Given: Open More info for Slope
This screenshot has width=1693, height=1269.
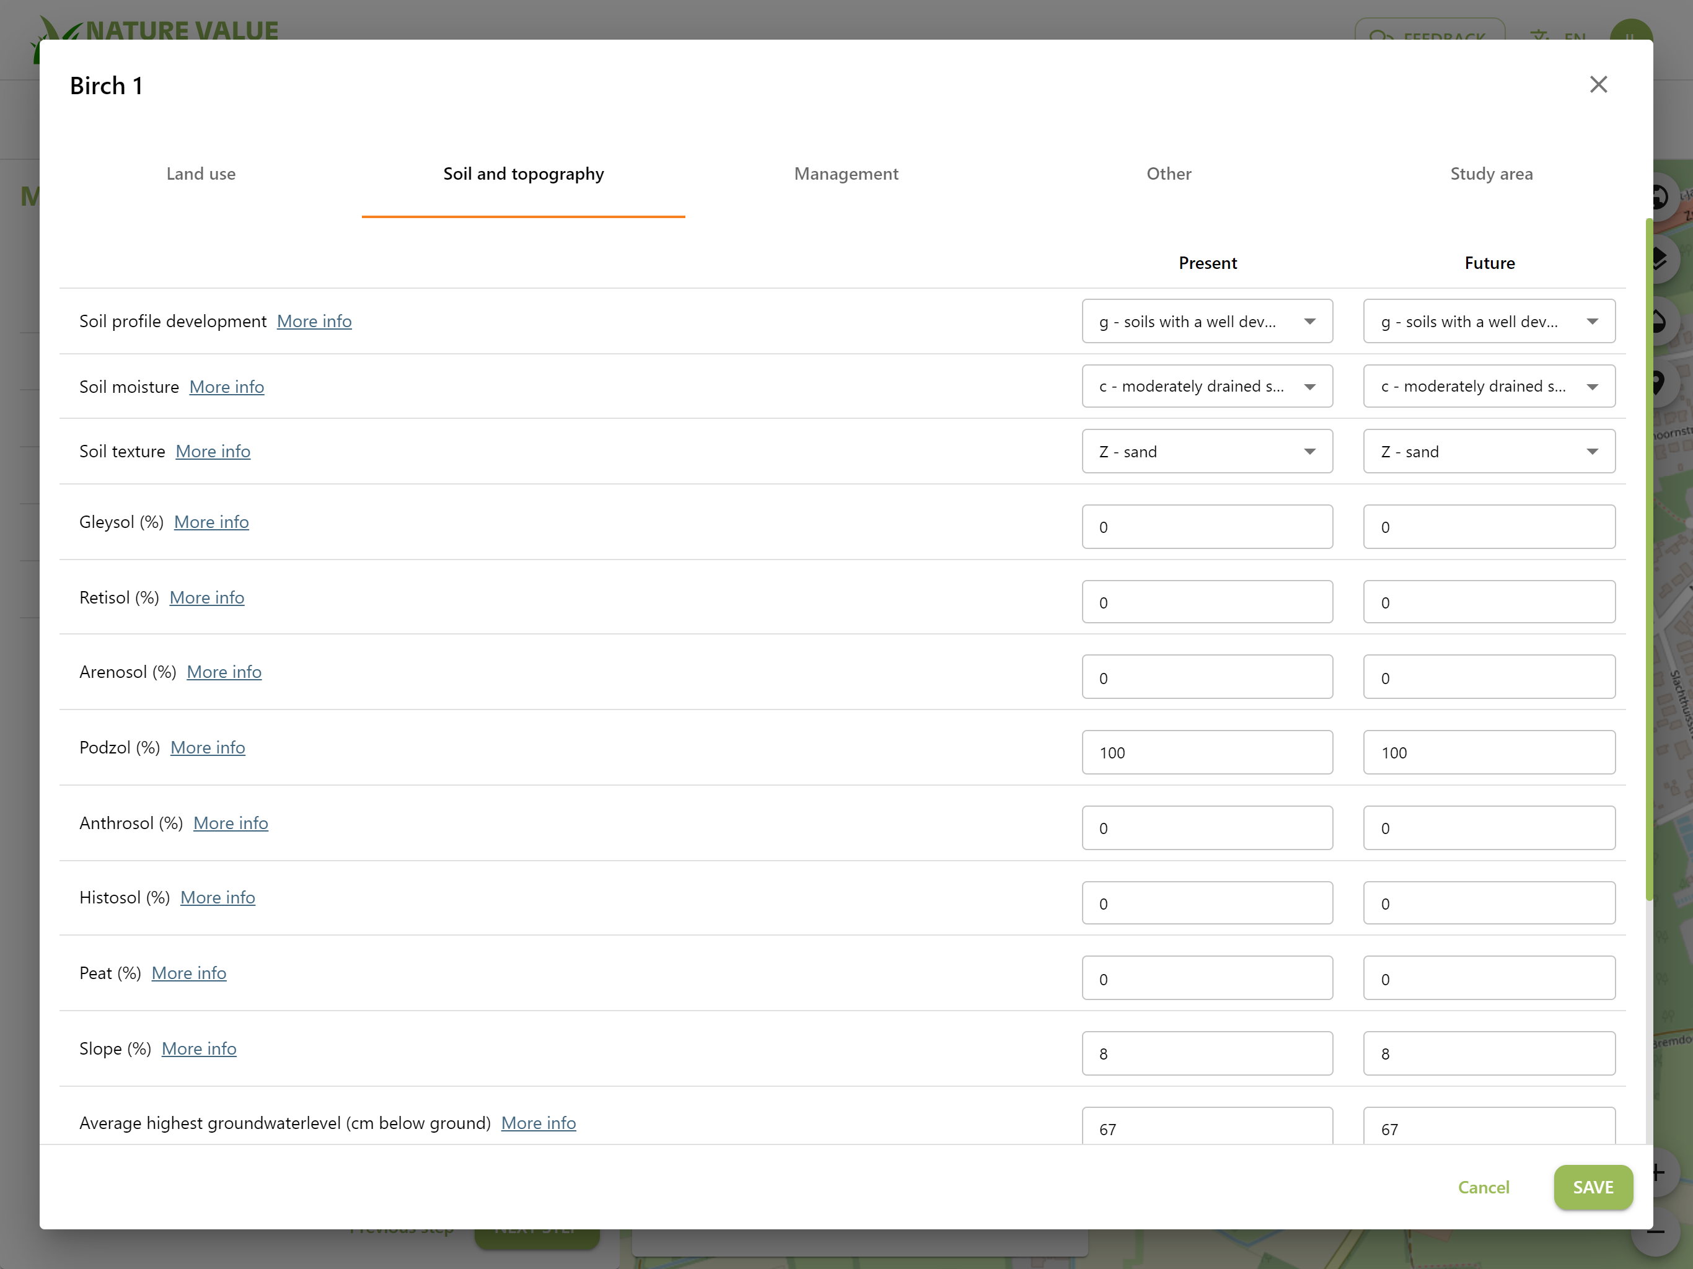Looking at the screenshot, I should (x=199, y=1049).
